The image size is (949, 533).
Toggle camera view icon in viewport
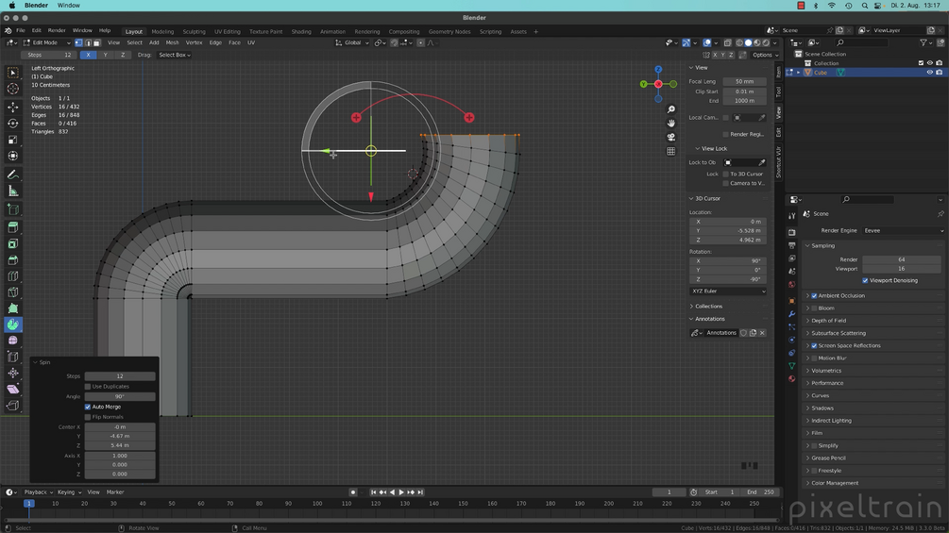(x=671, y=137)
